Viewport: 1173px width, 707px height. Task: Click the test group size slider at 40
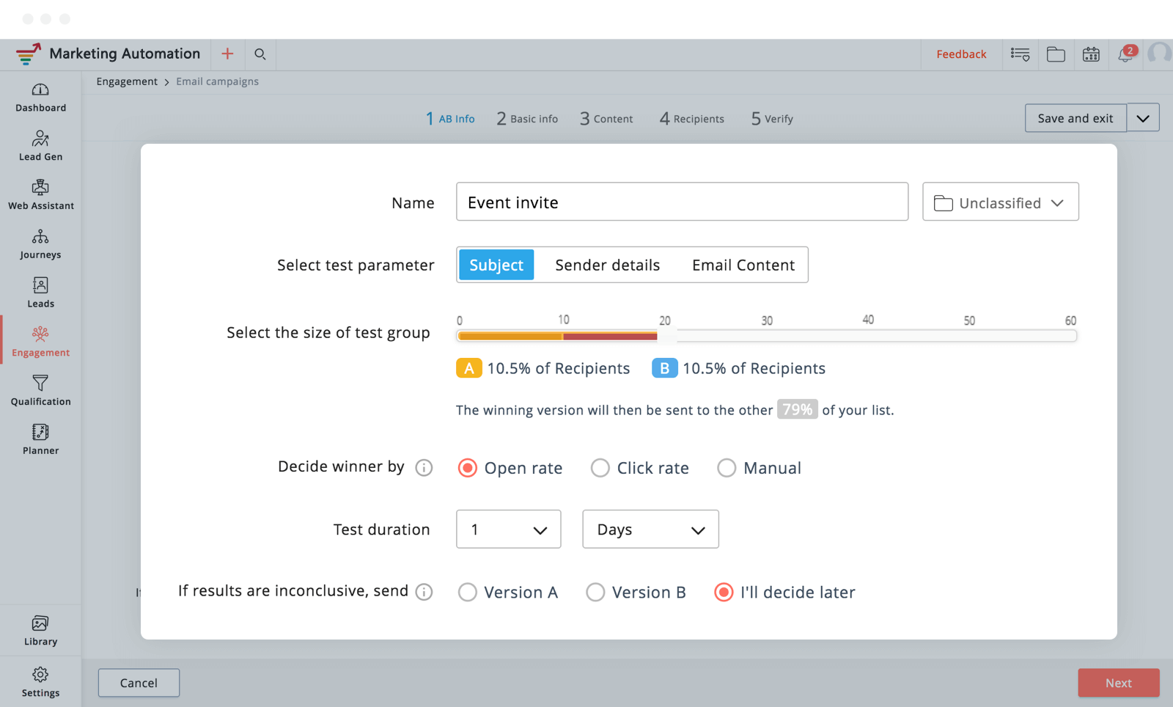click(x=869, y=336)
